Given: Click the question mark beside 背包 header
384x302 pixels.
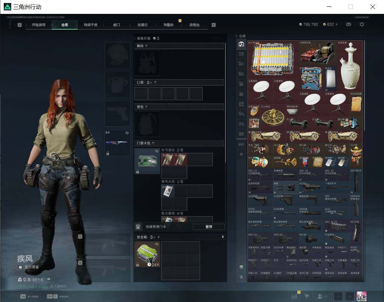Looking at the screenshot, I should tap(146, 107).
